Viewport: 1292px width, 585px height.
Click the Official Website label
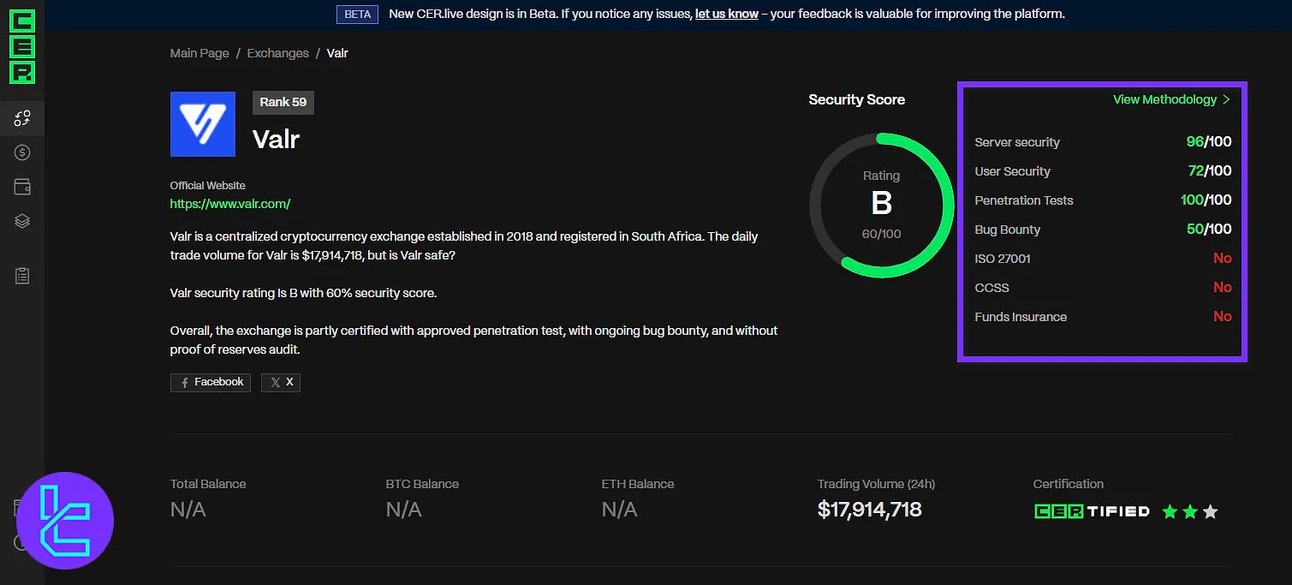207,185
